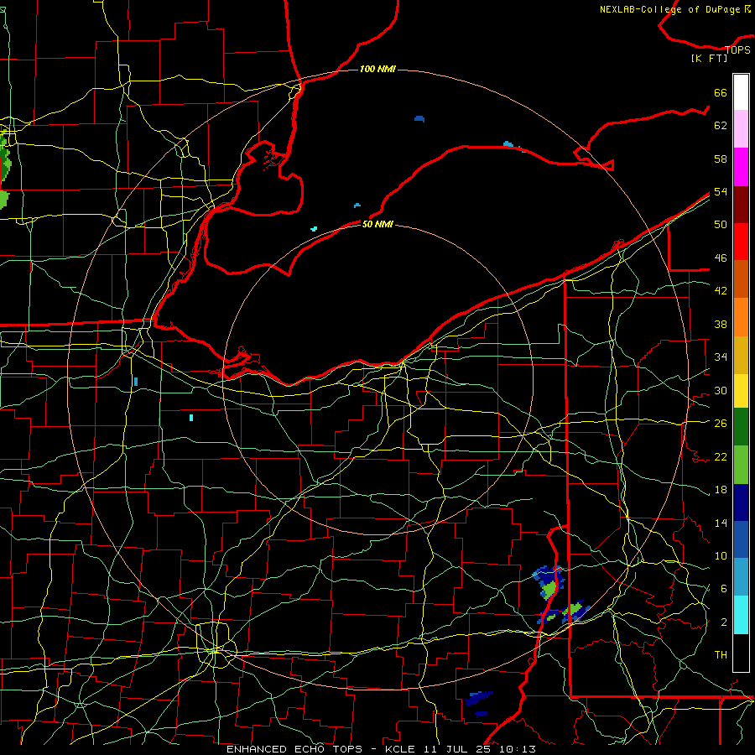The height and width of the screenshot is (755, 755).
Task: Select the bright red legend swatch
Action: (x=741, y=242)
